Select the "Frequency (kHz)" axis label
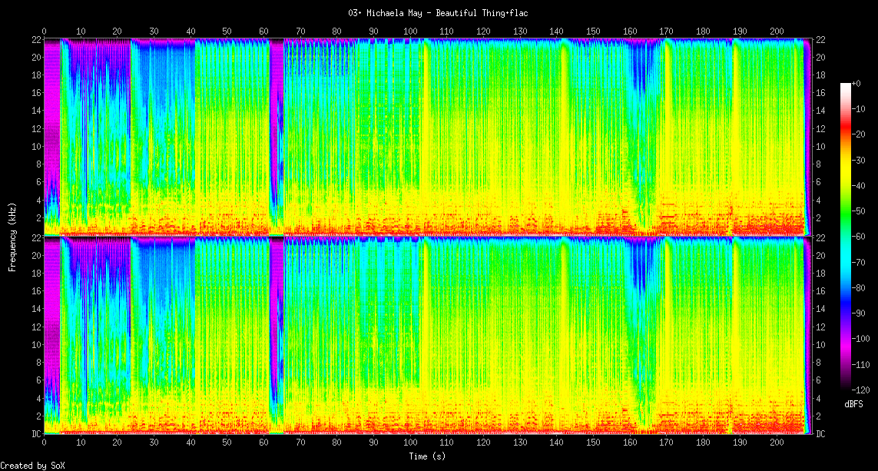This screenshot has height=471, width=878. pyautogui.click(x=12, y=237)
